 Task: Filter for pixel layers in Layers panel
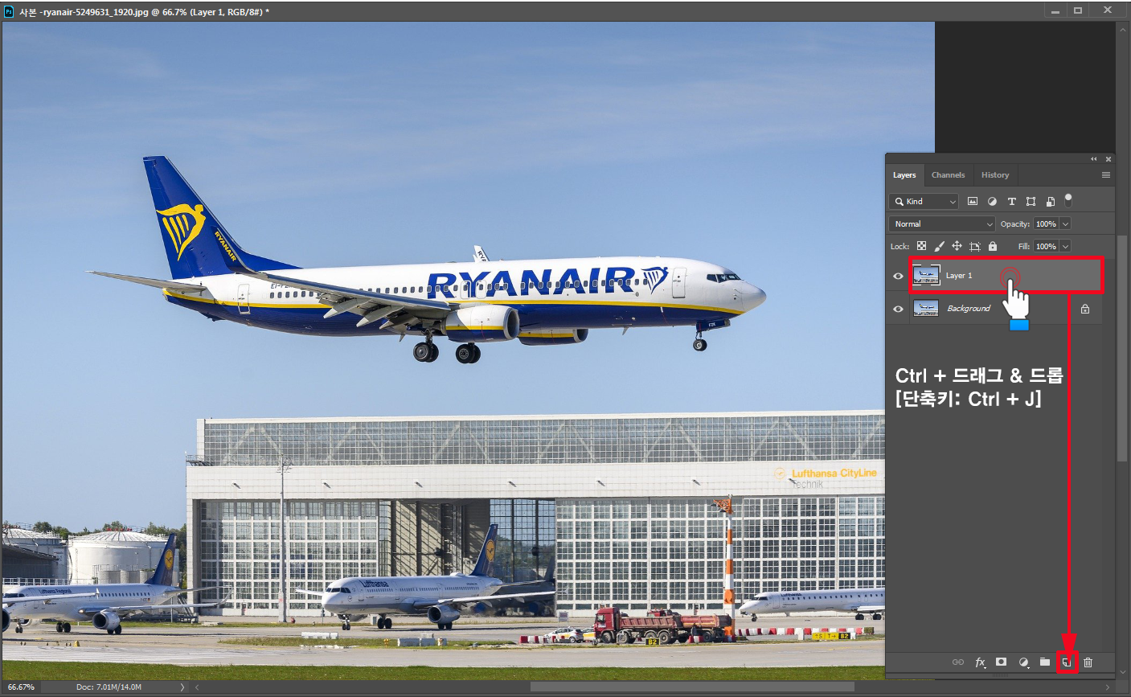click(x=973, y=201)
